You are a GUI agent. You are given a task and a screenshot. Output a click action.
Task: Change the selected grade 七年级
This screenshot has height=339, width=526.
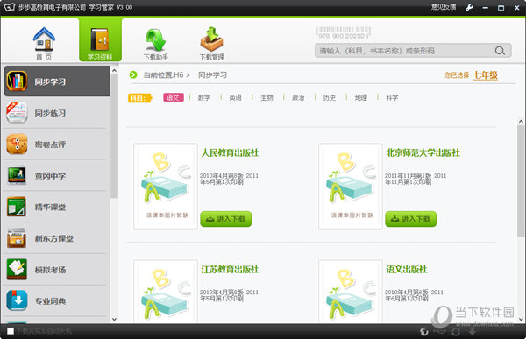485,75
